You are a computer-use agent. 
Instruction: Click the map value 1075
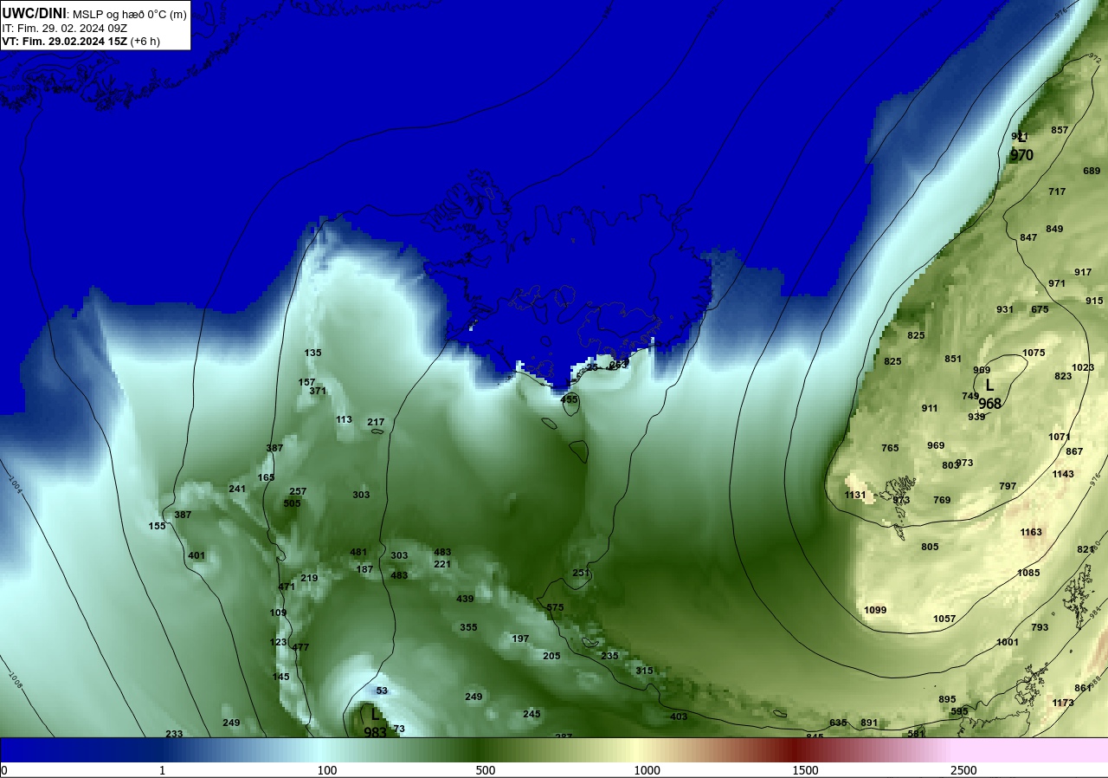click(1034, 353)
